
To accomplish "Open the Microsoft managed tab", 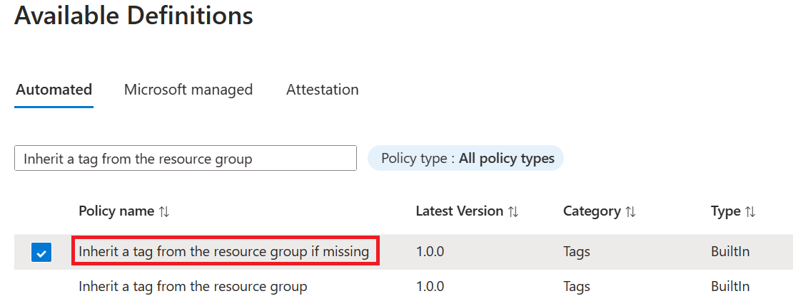I will pos(188,90).
